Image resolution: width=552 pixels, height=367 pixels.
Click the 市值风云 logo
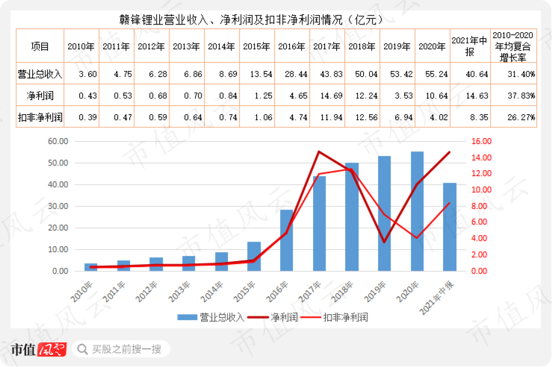click(x=39, y=349)
